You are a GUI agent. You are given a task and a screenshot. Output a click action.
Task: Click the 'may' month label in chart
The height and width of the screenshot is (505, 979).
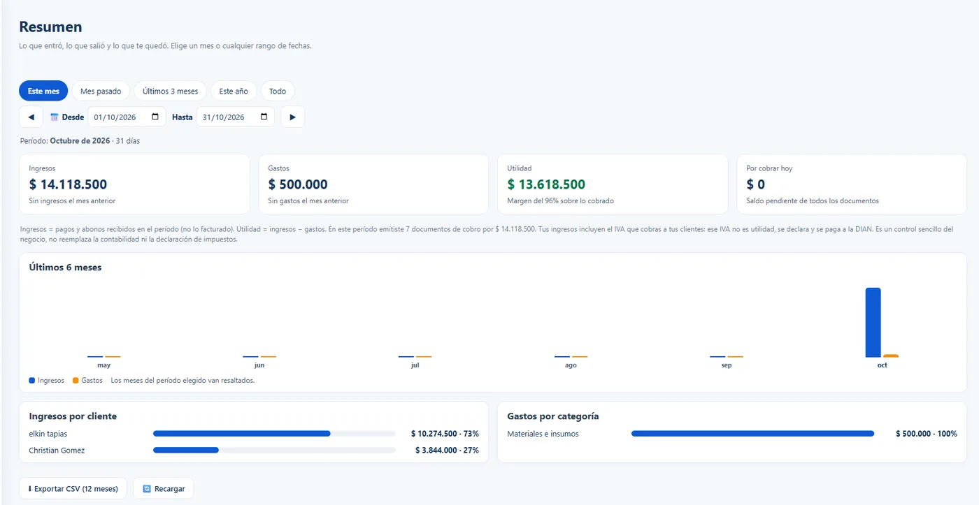pyautogui.click(x=103, y=365)
